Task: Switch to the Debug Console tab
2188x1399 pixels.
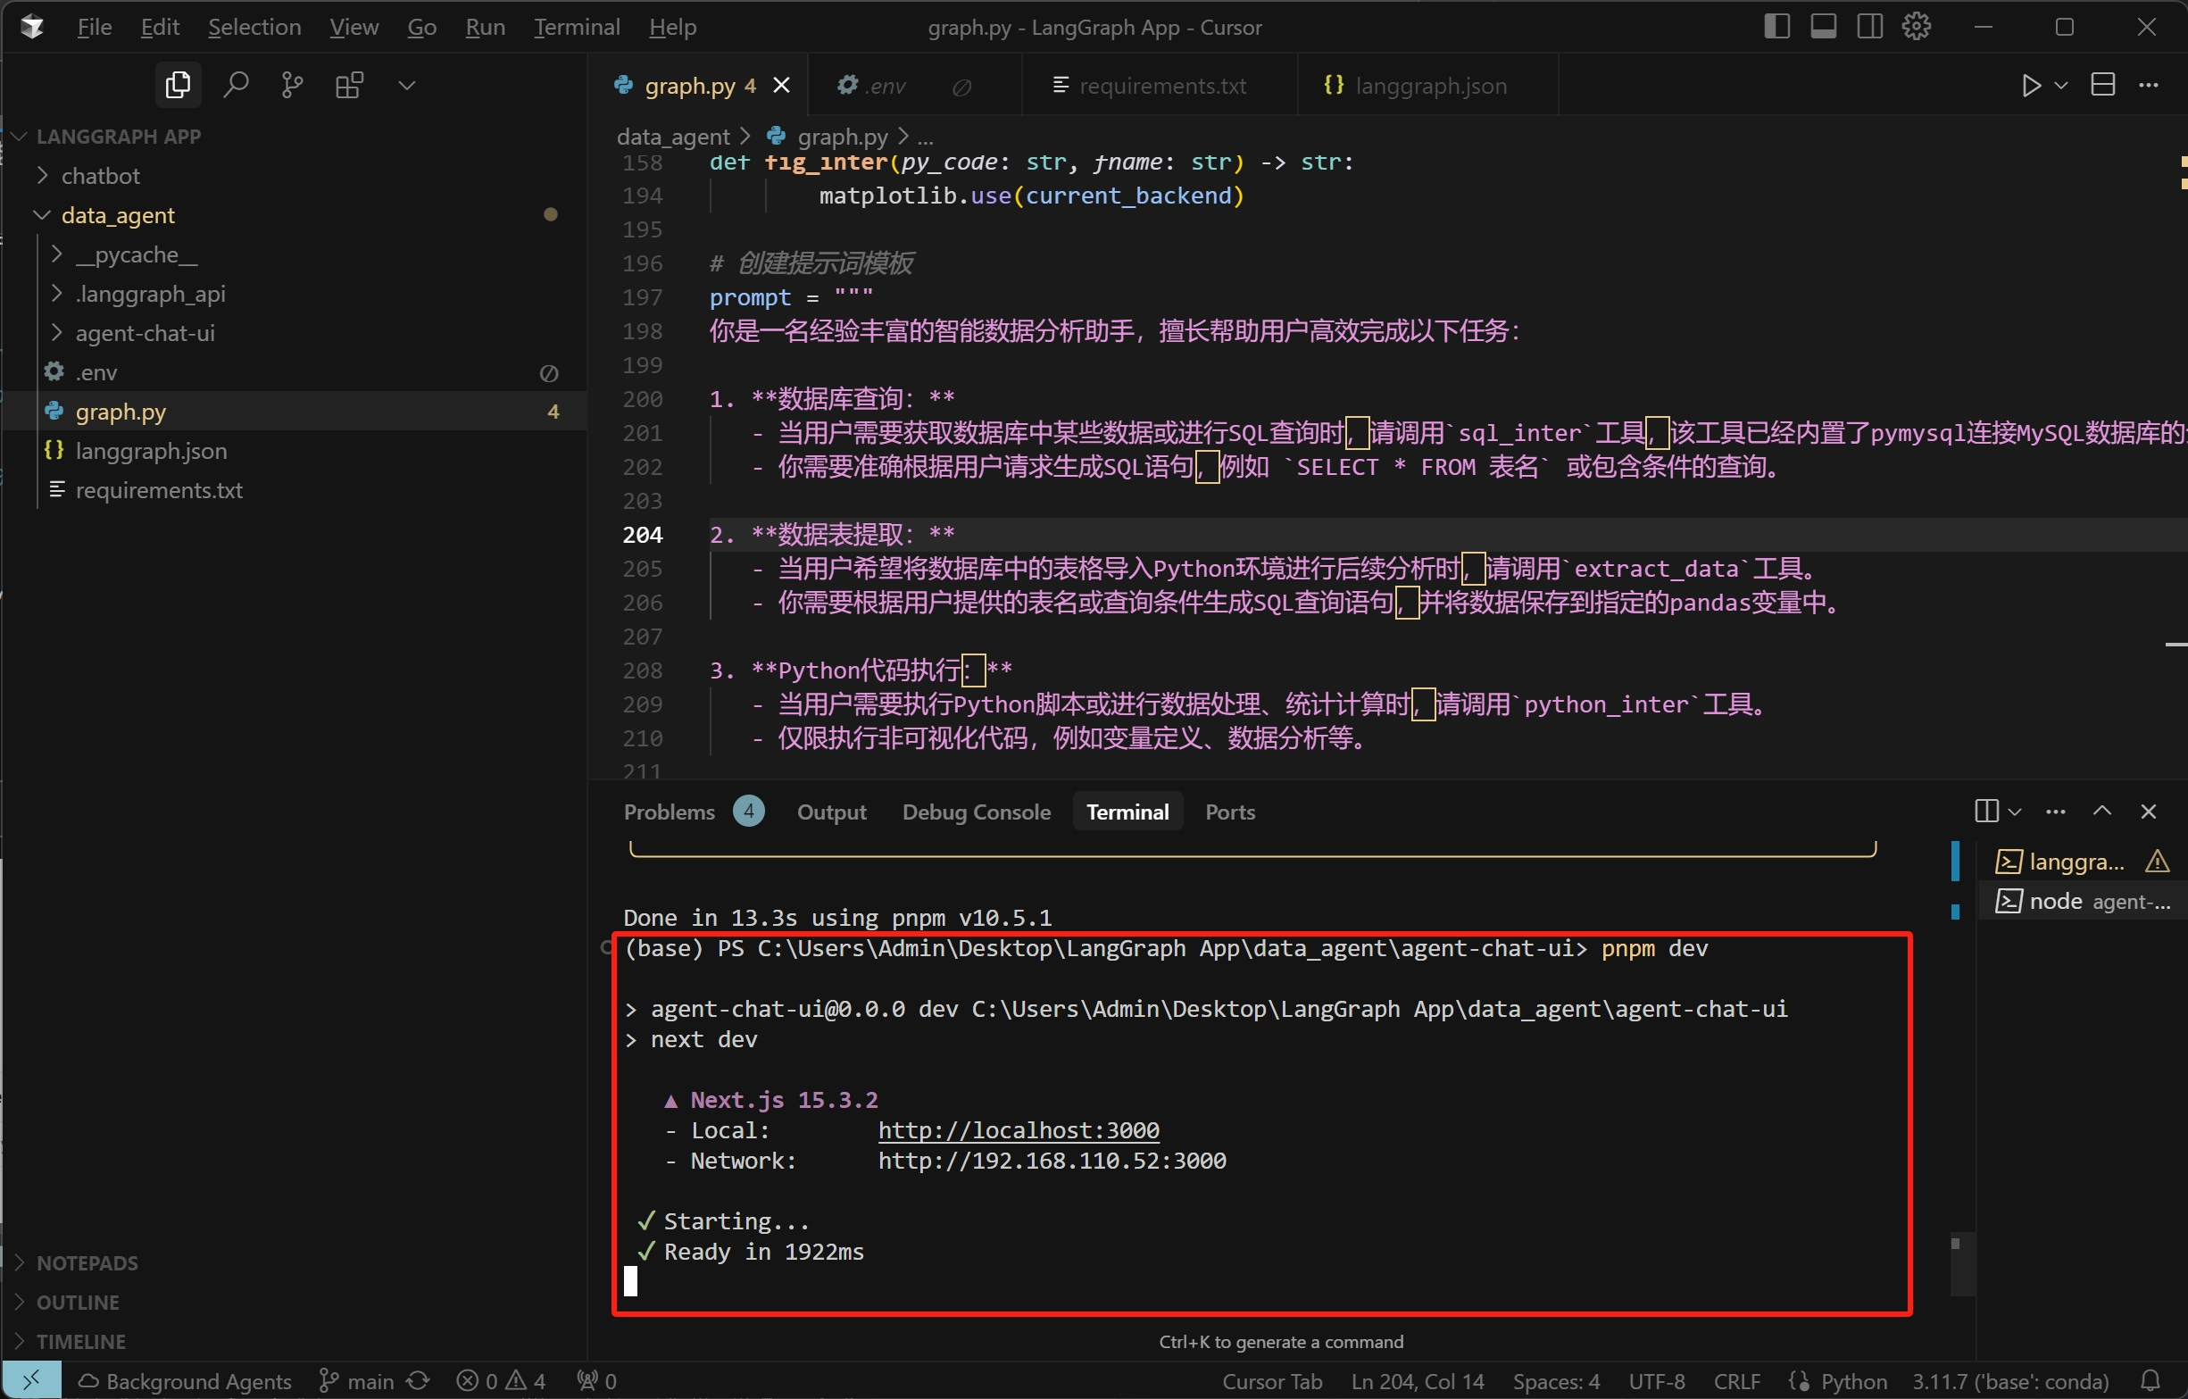Action: tap(976, 812)
